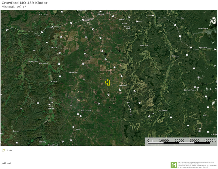Viewport: 218px width, 169px height.
Task: Click the Crawford MO 139 Kinder title
Action: pyautogui.click(x=25, y=3)
